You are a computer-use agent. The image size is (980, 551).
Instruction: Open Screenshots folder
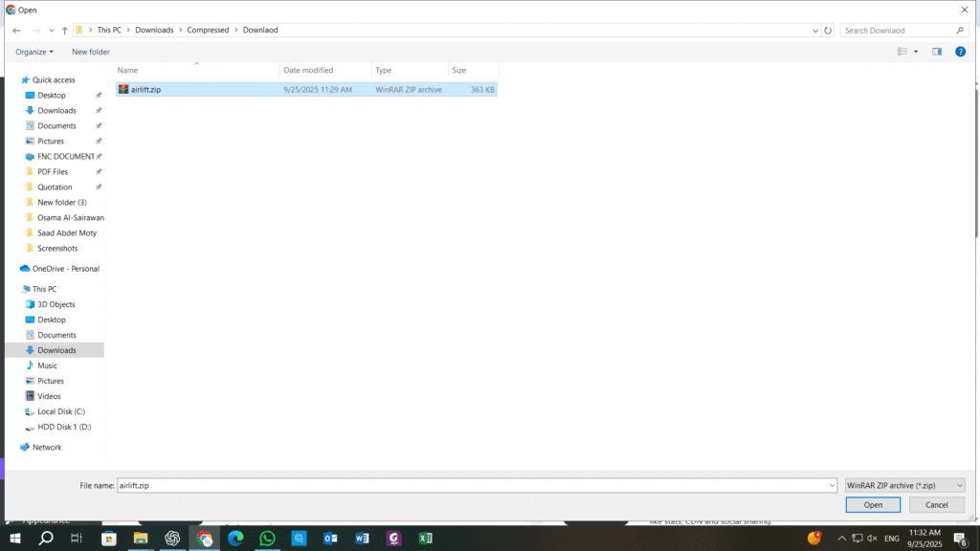[56, 248]
